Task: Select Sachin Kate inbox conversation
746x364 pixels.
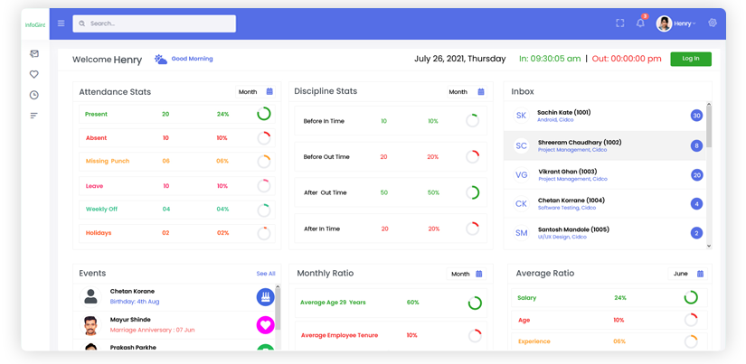Action: coord(604,116)
